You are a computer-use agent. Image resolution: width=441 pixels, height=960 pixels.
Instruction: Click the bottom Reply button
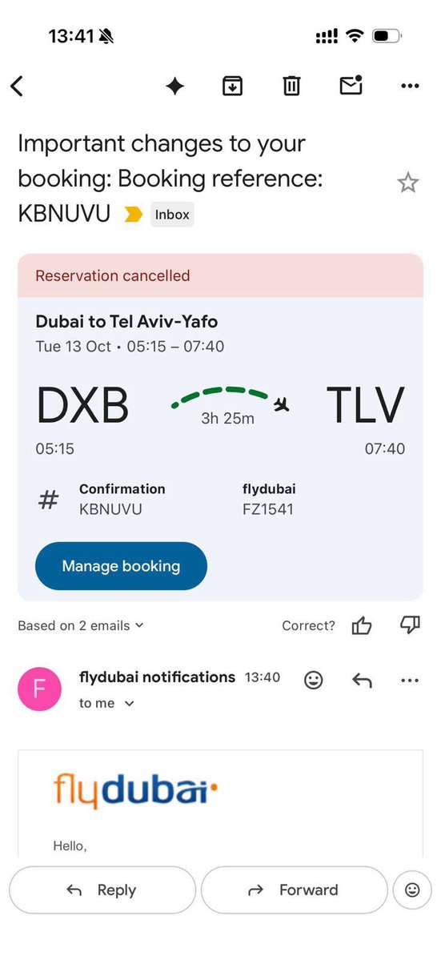click(x=102, y=890)
